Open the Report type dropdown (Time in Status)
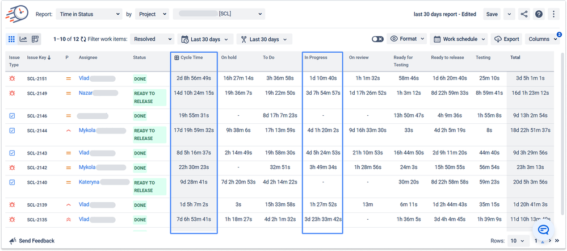 (x=89, y=14)
